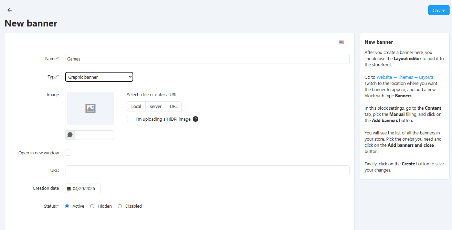Open the Type dropdown (Graphic banner)
This screenshot has height=230, width=452.
pyautogui.click(x=99, y=77)
